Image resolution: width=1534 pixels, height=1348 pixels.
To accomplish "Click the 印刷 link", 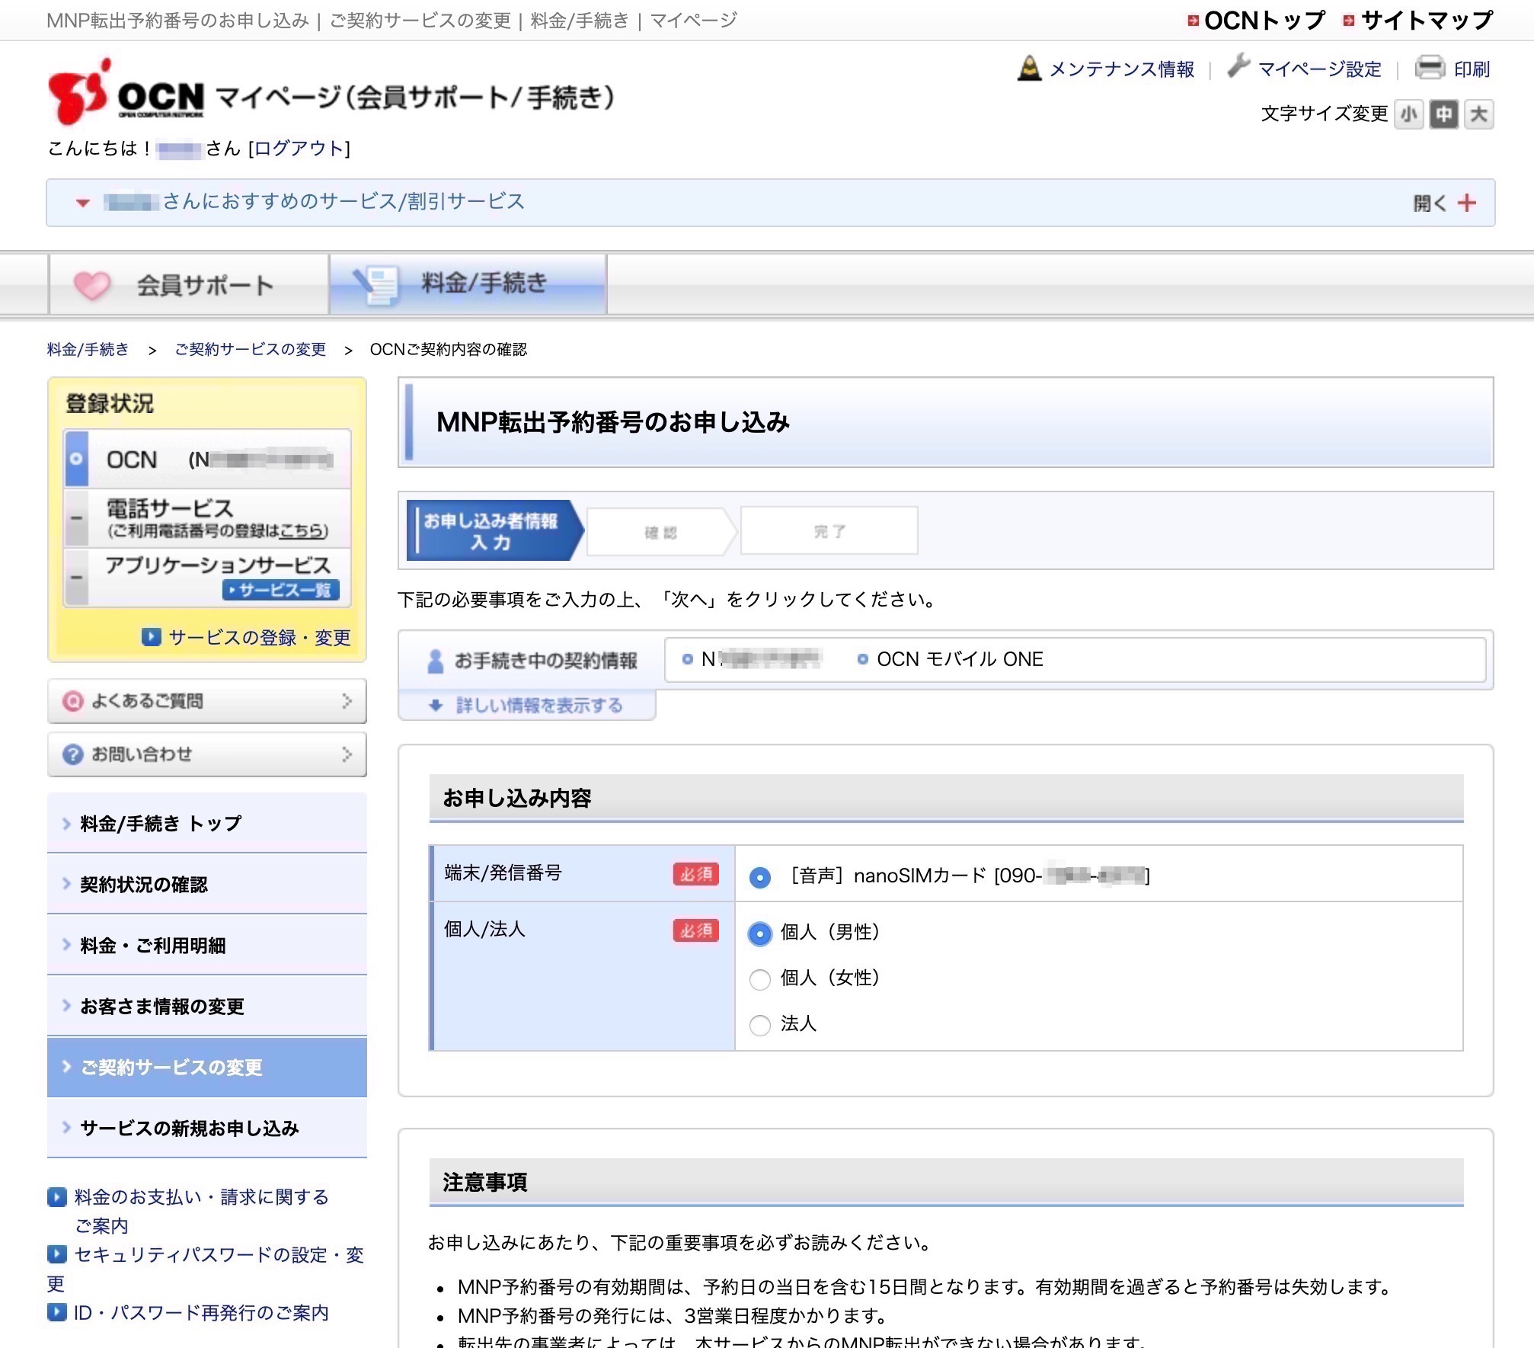I will click(1472, 69).
